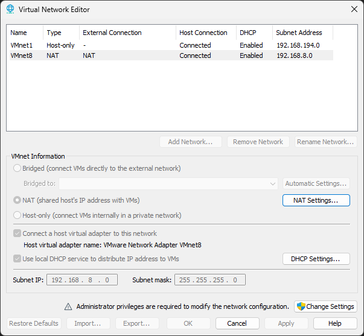Select the VMnet1 network row
Viewport: 364px width, 336px height.
coord(169,45)
